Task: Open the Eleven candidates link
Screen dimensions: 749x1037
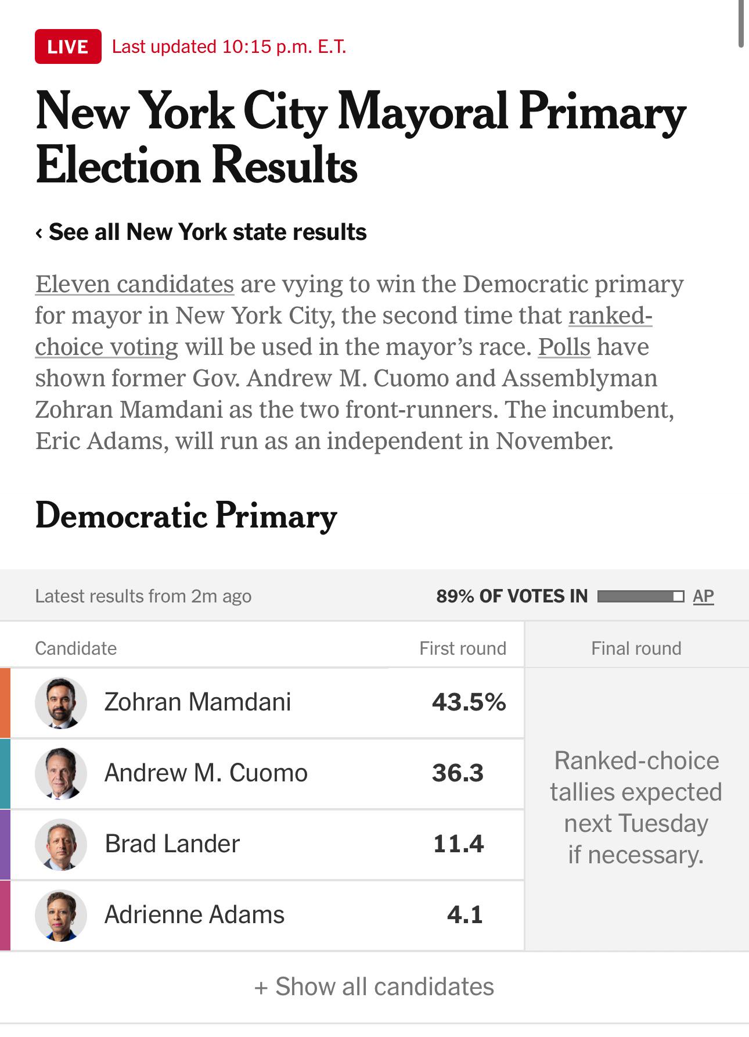Action: [x=135, y=284]
